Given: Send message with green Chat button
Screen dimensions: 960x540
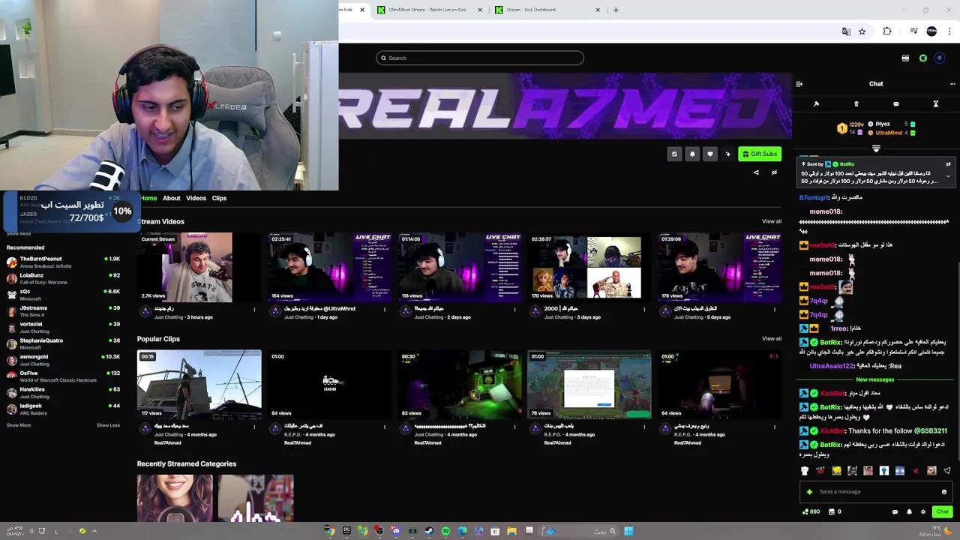Looking at the screenshot, I should (942, 511).
